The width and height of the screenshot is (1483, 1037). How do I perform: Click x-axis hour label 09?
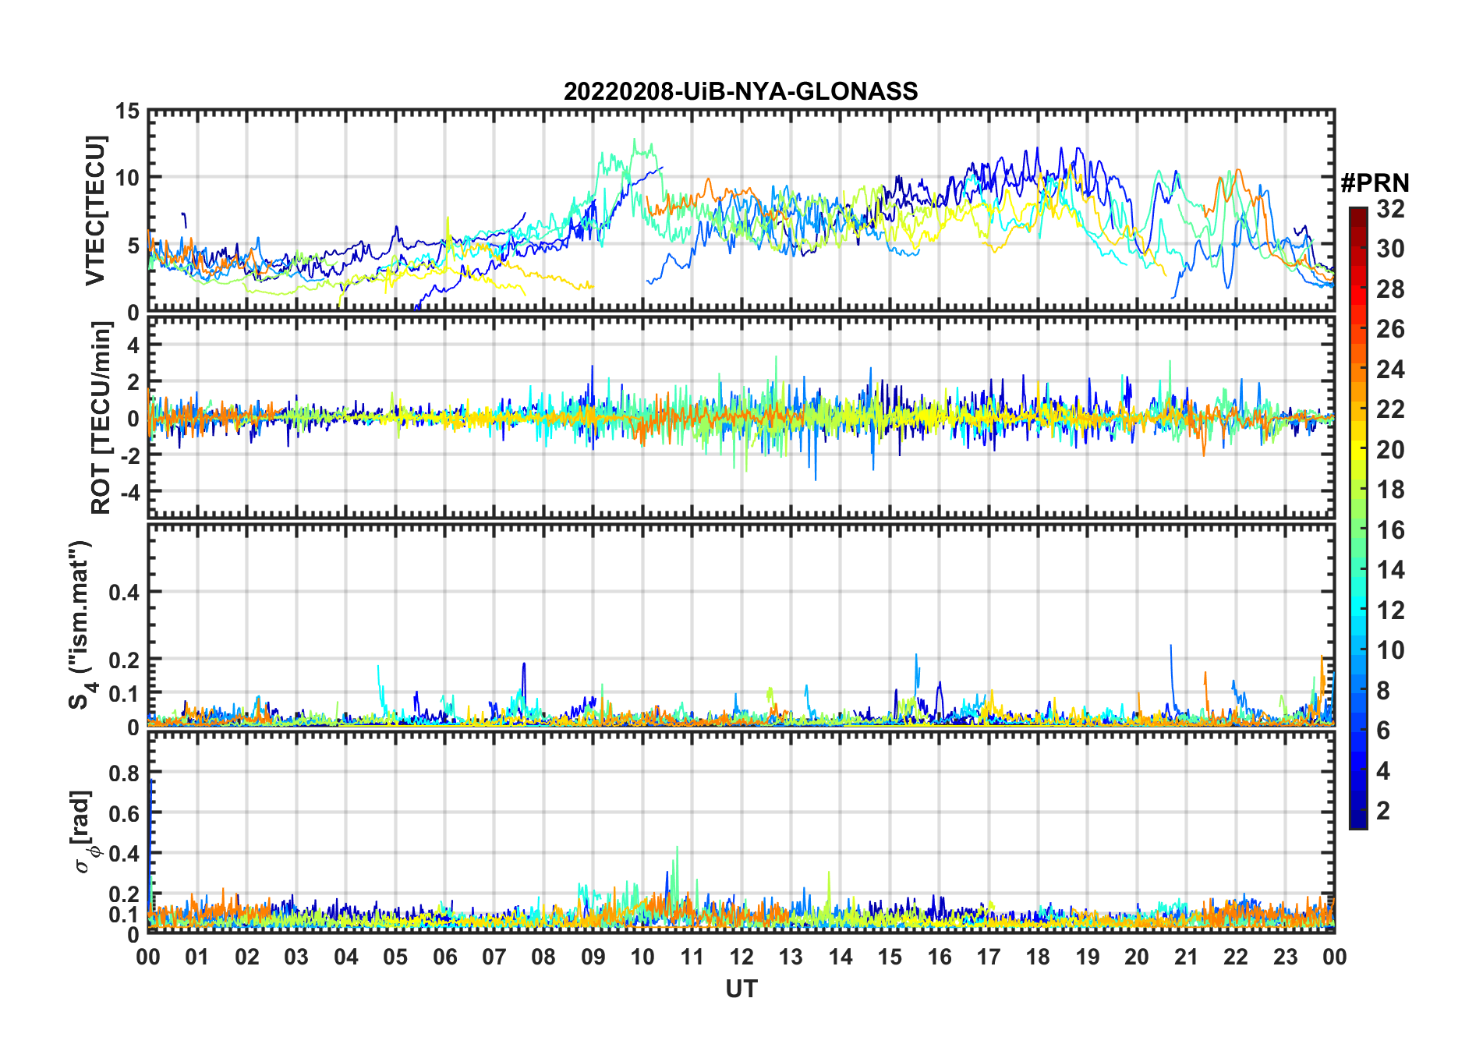coord(593,957)
